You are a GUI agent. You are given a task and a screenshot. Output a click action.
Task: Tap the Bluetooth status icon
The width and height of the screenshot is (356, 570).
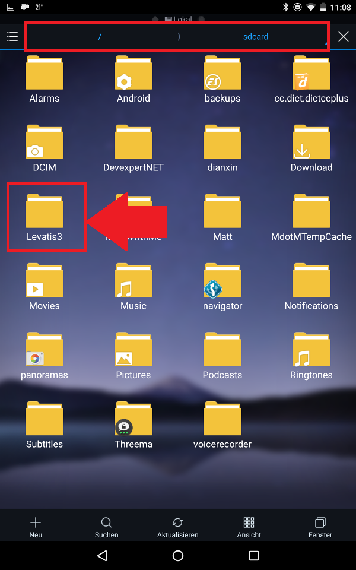point(286,7)
